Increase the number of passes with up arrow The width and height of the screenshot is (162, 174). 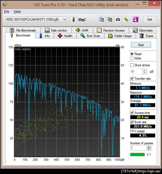click(149, 147)
